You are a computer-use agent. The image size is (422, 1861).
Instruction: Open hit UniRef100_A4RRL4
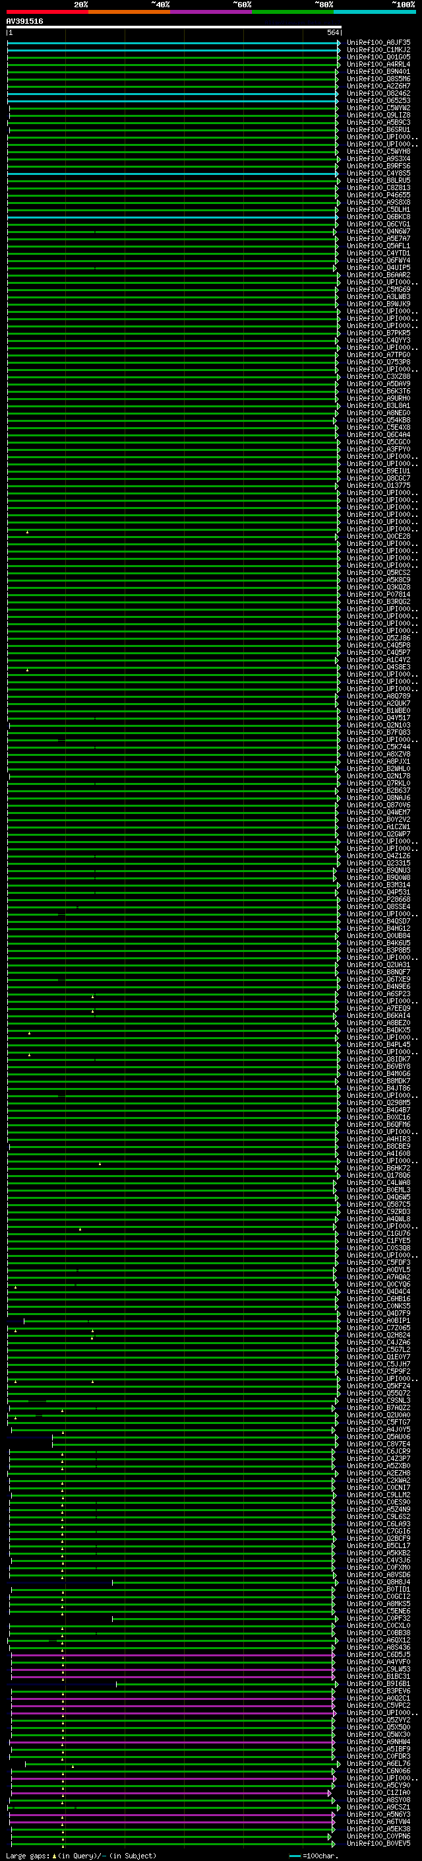tap(378, 64)
